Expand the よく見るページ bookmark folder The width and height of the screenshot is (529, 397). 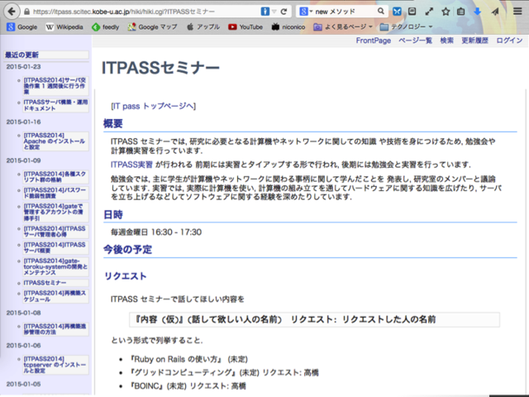349,26
